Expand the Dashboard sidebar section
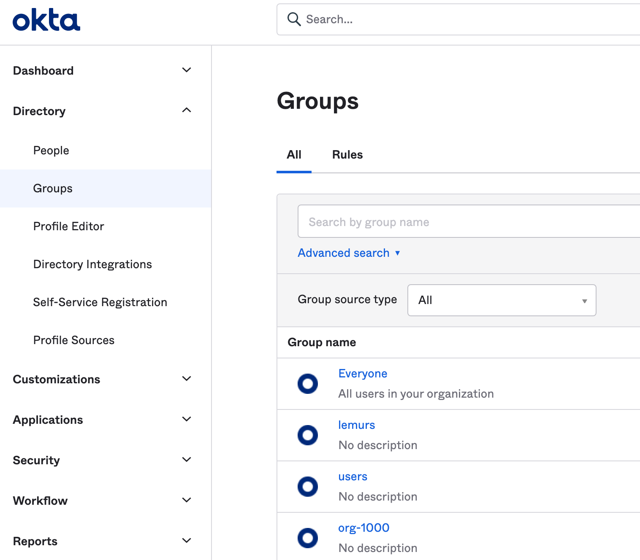Image resolution: width=640 pixels, height=560 pixels. [x=186, y=70]
